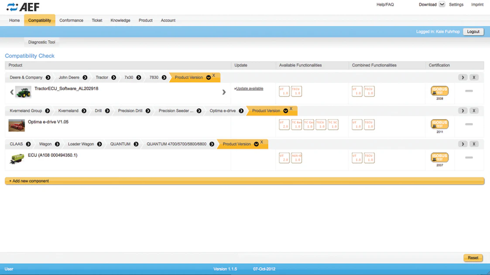Expand the 7830 breadcrumb arrow
Image resolution: width=490 pixels, height=275 pixels.
pyautogui.click(x=164, y=78)
